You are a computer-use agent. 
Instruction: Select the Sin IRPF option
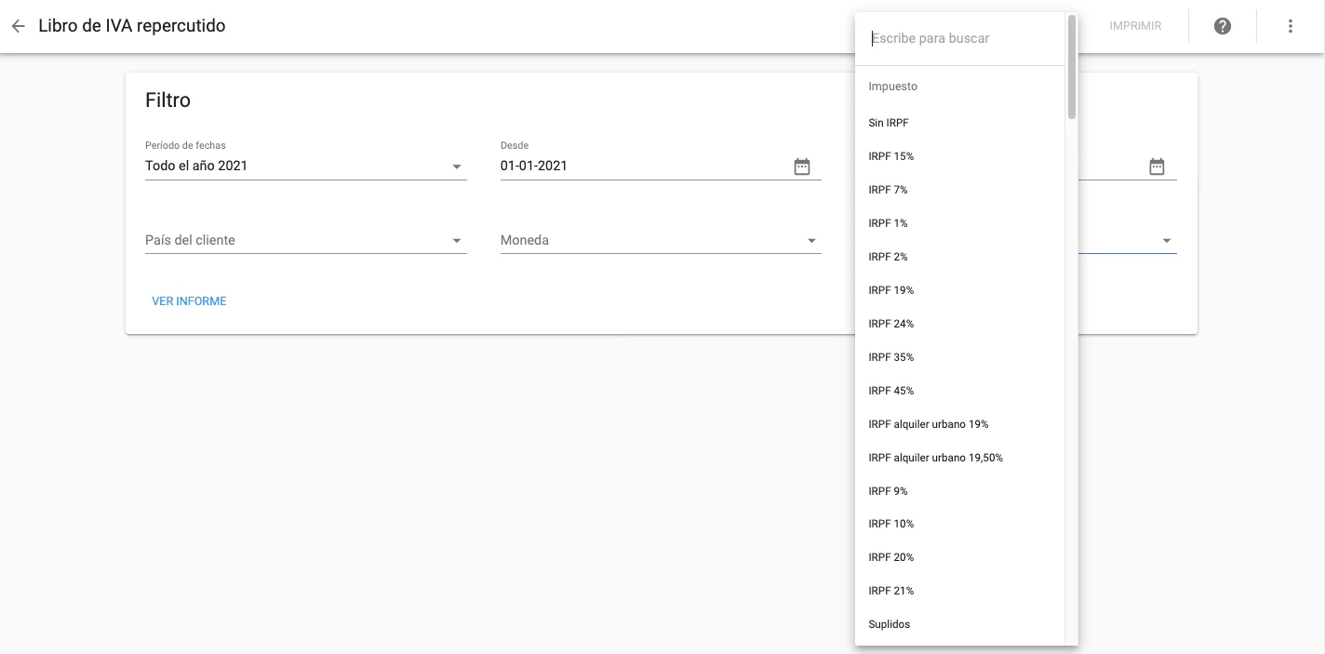click(x=889, y=123)
